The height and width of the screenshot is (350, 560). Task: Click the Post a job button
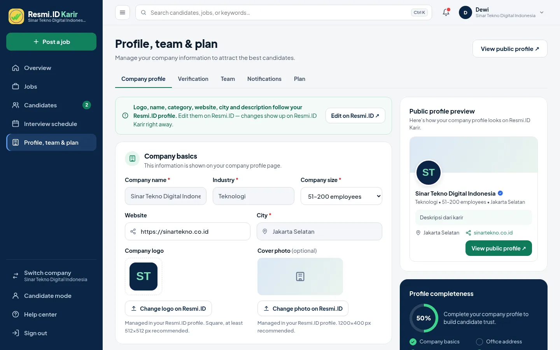coord(51,42)
